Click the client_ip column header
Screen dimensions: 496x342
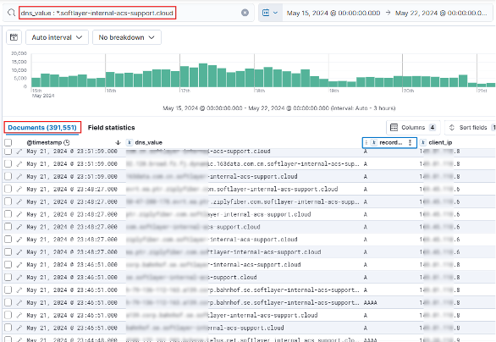[x=440, y=143]
